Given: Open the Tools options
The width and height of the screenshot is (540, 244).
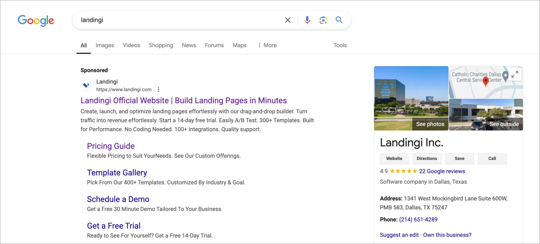Looking at the screenshot, I should [x=340, y=45].
